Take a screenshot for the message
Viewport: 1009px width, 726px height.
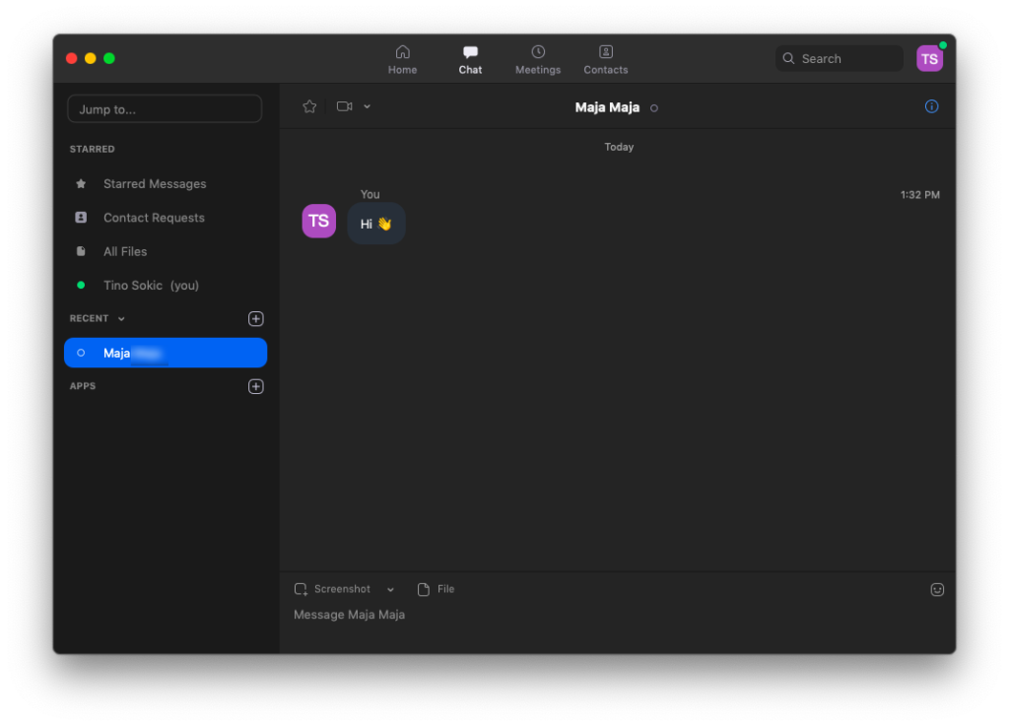point(333,589)
